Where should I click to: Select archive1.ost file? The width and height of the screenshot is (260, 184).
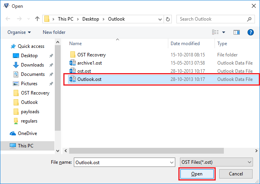89,63
